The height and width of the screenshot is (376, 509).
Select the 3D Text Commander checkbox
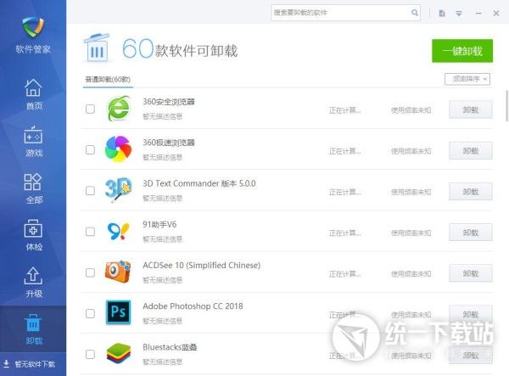tap(90, 191)
